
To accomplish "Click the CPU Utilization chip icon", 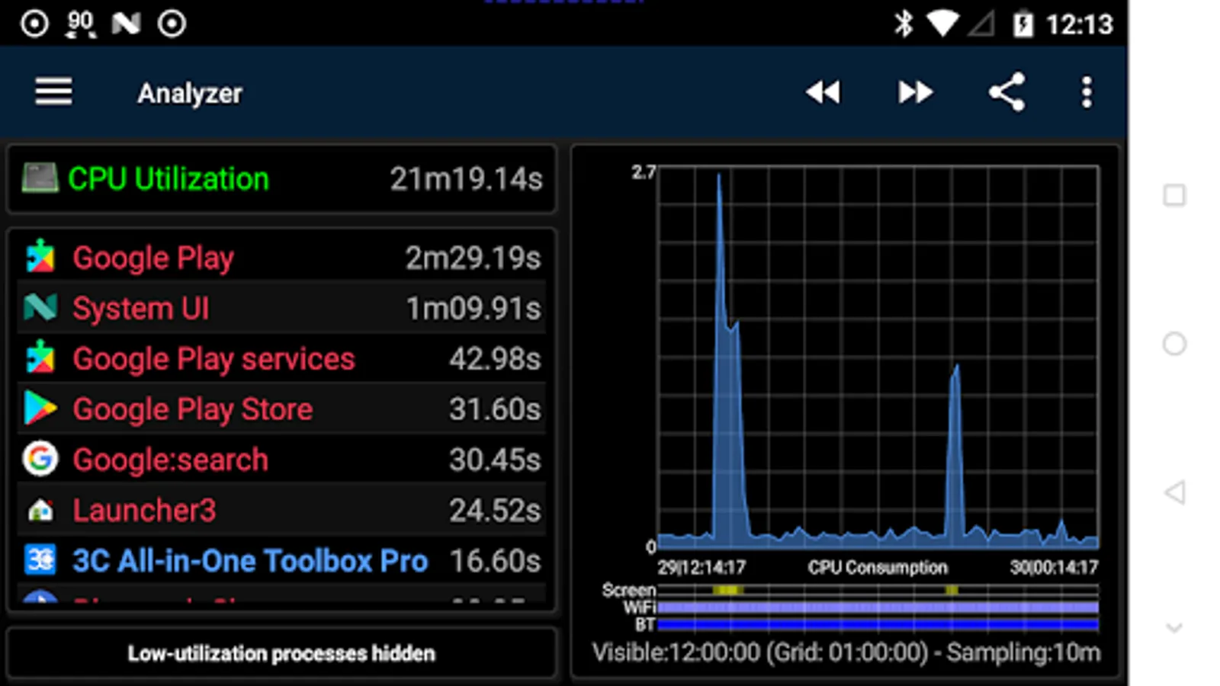I will point(40,178).
